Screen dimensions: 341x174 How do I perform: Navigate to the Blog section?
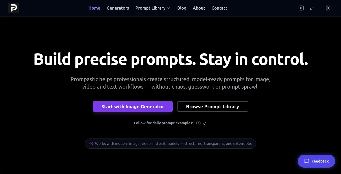point(182,8)
